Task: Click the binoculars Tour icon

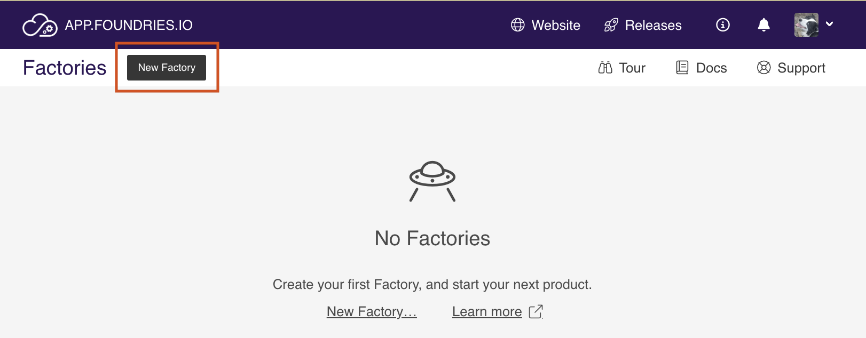Action: point(605,68)
